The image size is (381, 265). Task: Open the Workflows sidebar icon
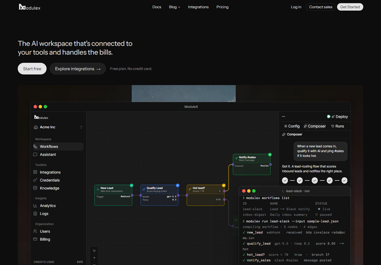click(35, 147)
